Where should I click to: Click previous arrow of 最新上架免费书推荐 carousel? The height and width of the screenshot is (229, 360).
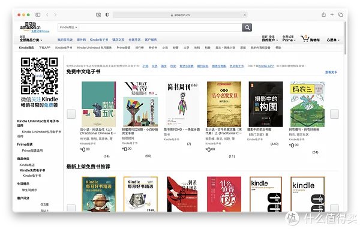tap(71, 208)
